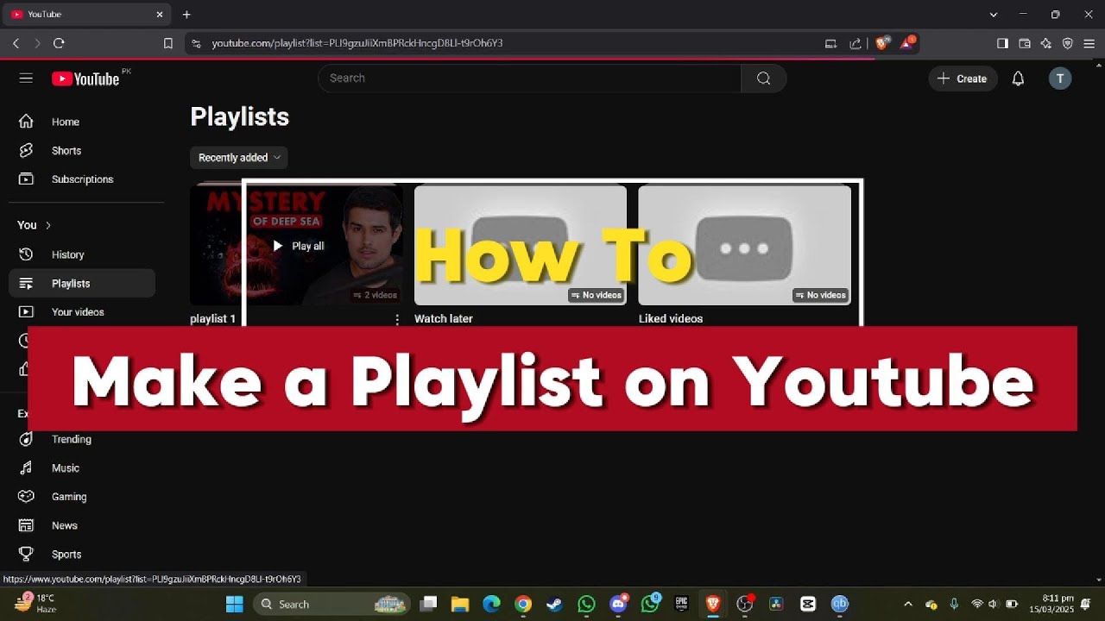Open Brave Rewards triangle icon
The image size is (1105, 621).
(x=907, y=43)
